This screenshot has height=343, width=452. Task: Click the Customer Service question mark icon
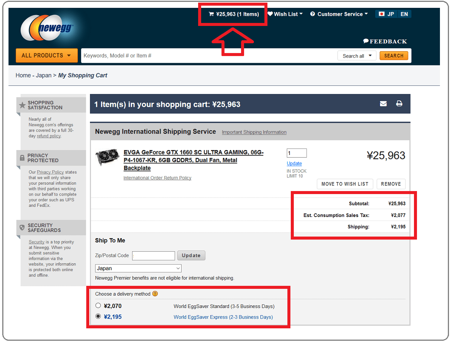[x=313, y=14]
